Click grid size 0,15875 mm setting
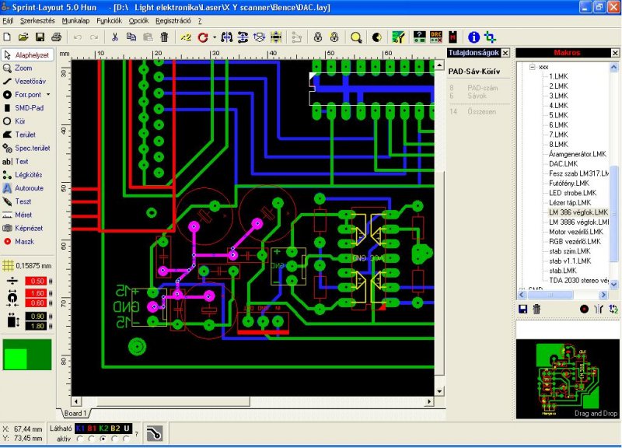622x448 pixels. [x=27, y=266]
